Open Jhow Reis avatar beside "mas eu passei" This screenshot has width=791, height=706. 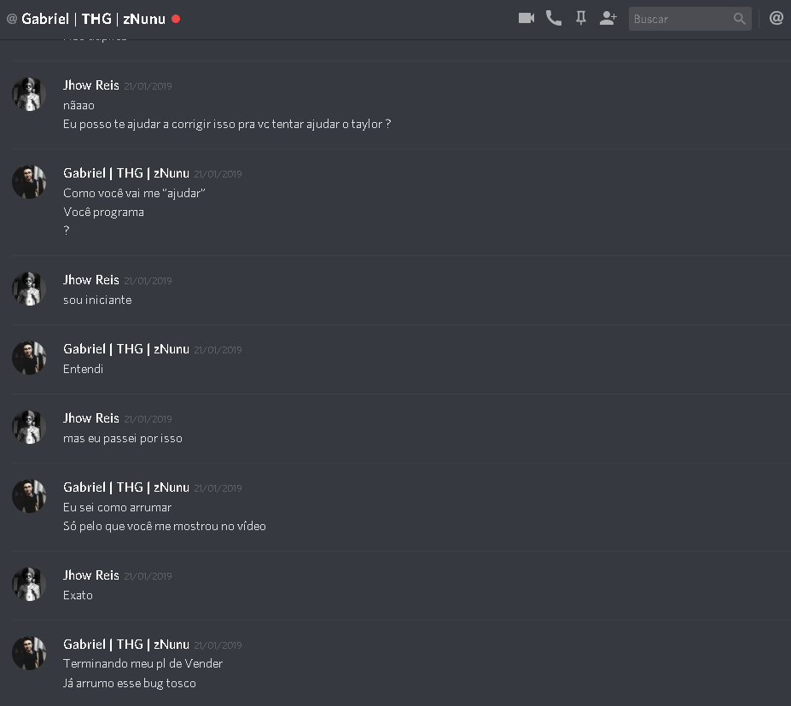[x=29, y=427]
